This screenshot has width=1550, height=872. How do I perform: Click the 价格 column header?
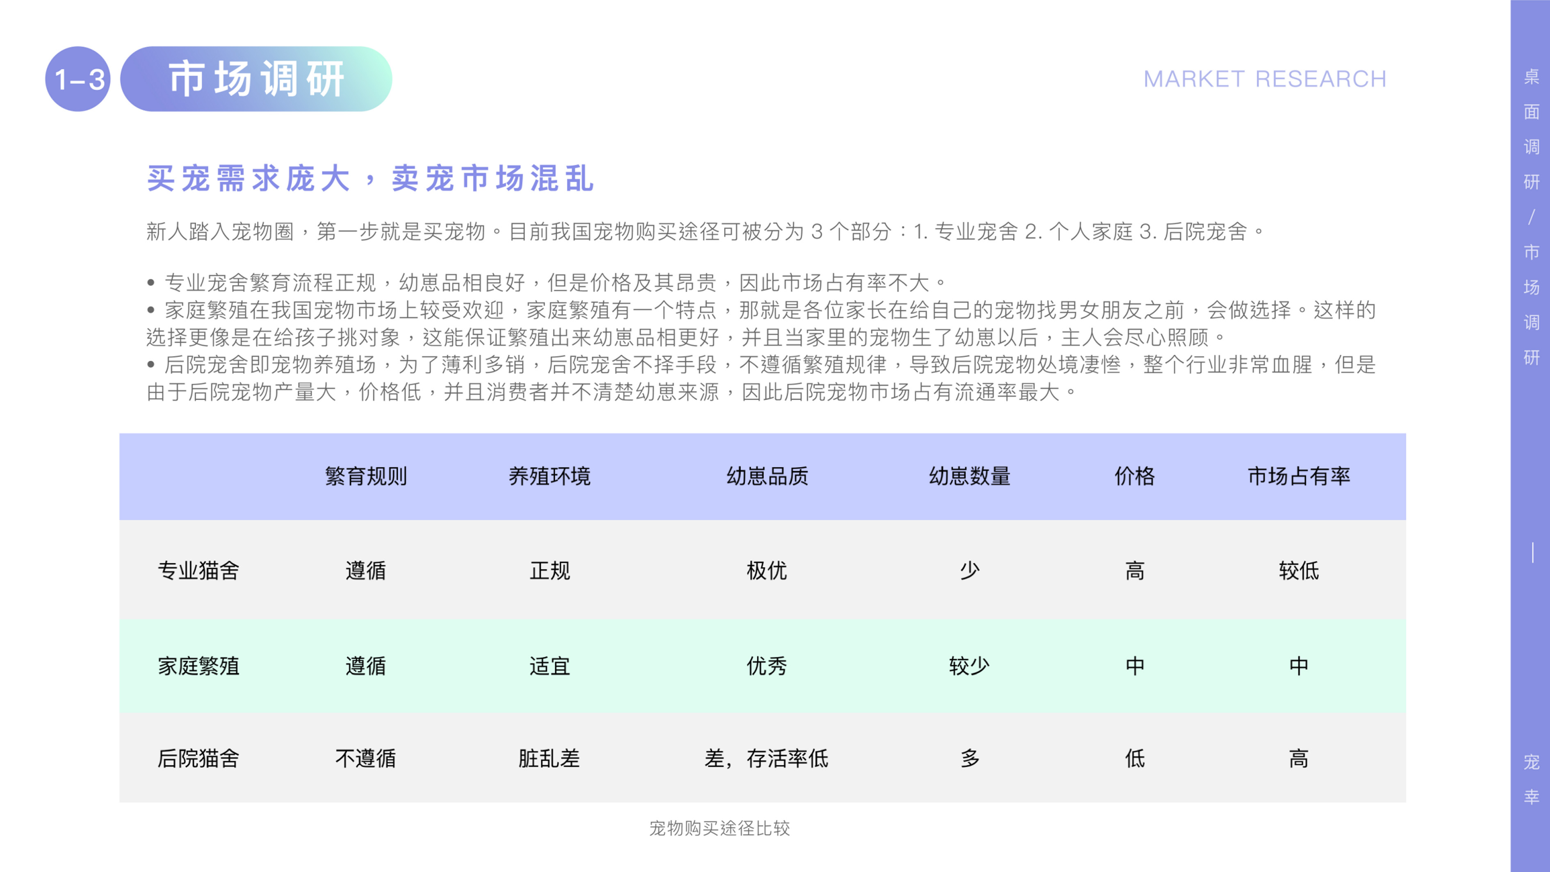(x=1135, y=476)
